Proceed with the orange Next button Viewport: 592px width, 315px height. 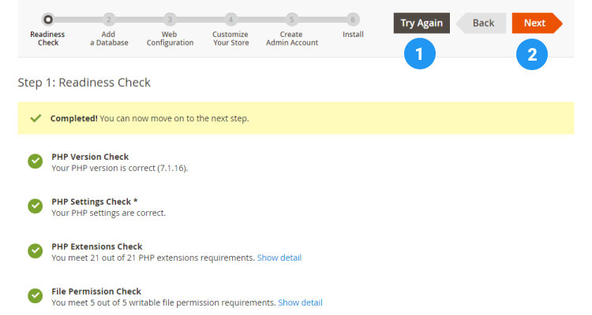click(535, 23)
